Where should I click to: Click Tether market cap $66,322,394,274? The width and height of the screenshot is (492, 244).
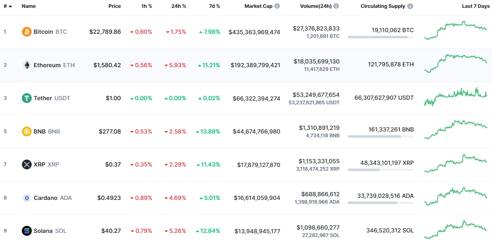point(257,99)
